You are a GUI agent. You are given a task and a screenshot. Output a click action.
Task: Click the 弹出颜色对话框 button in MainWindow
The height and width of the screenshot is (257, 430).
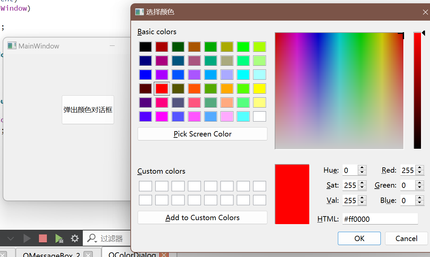click(x=88, y=110)
